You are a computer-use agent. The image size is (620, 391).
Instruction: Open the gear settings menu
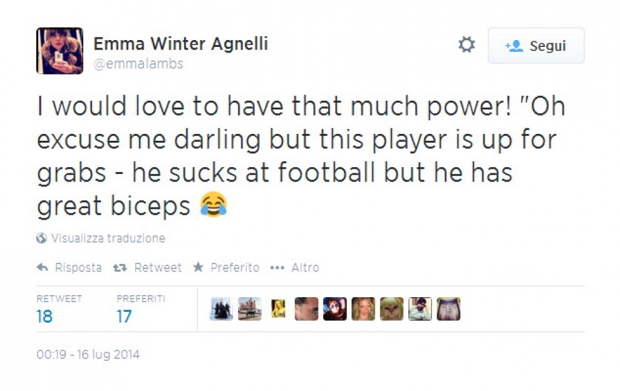[467, 45]
